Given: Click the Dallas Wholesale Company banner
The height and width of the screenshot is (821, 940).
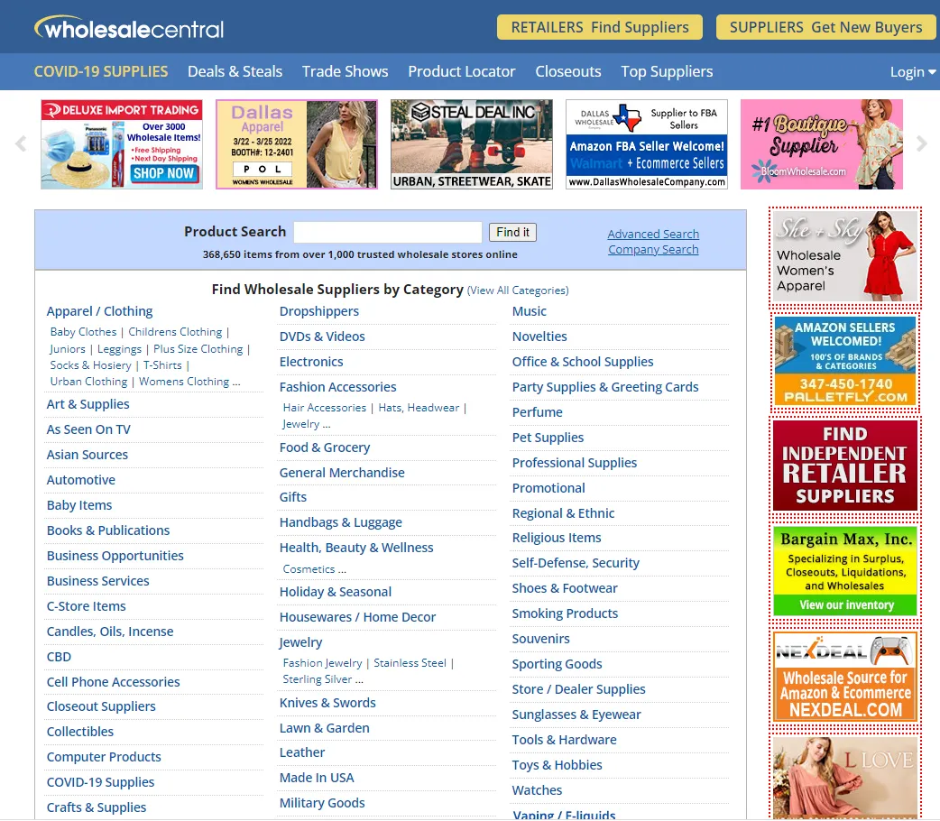Looking at the screenshot, I should (x=646, y=144).
